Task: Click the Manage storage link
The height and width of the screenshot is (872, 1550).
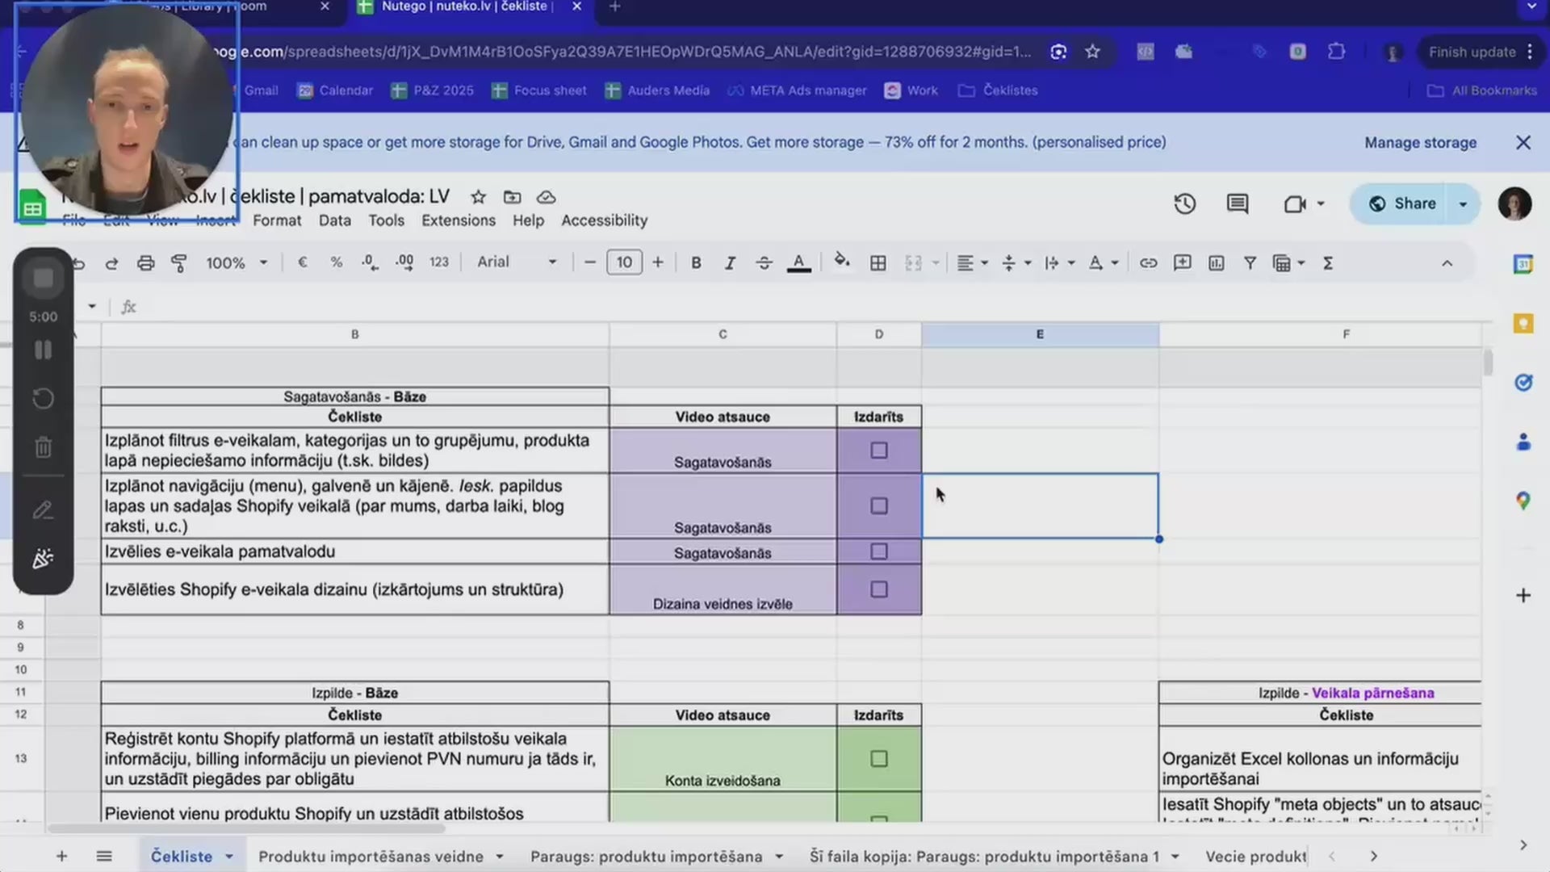Action: [x=1420, y=143]
